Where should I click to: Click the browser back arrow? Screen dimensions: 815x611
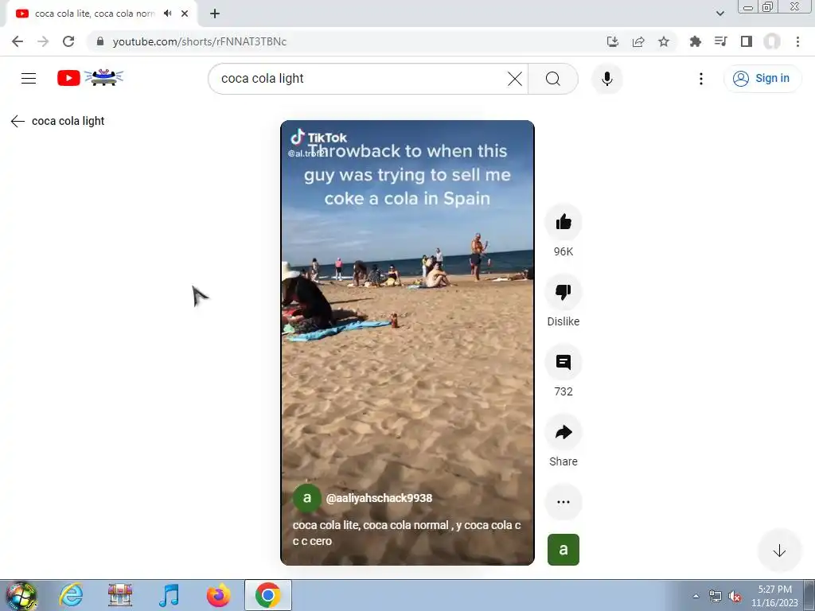(x=18, y=41)
